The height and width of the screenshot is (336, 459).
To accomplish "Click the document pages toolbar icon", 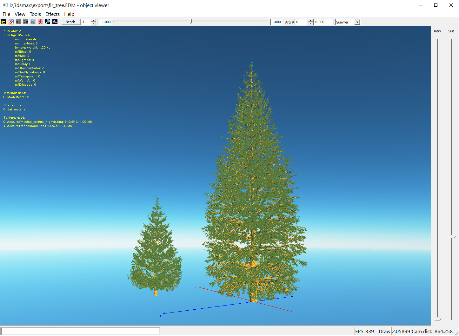I will point(55,22).
